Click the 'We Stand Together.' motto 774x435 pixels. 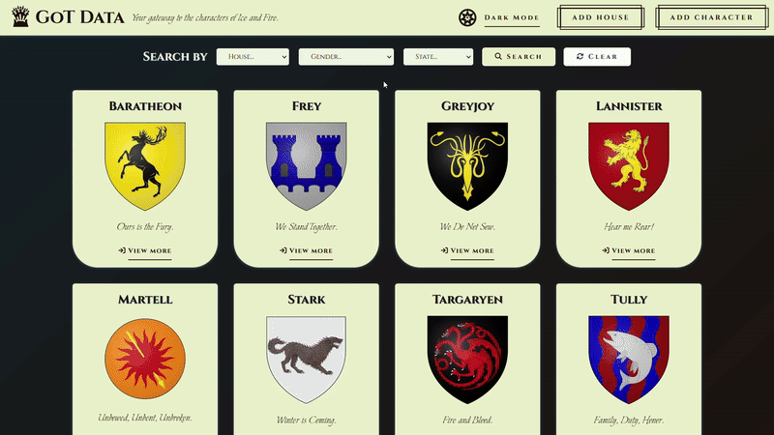307,227
